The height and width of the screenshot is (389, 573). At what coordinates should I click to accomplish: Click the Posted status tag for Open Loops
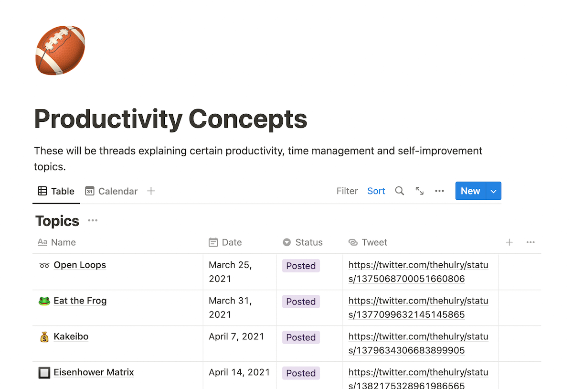click(301, 266)
